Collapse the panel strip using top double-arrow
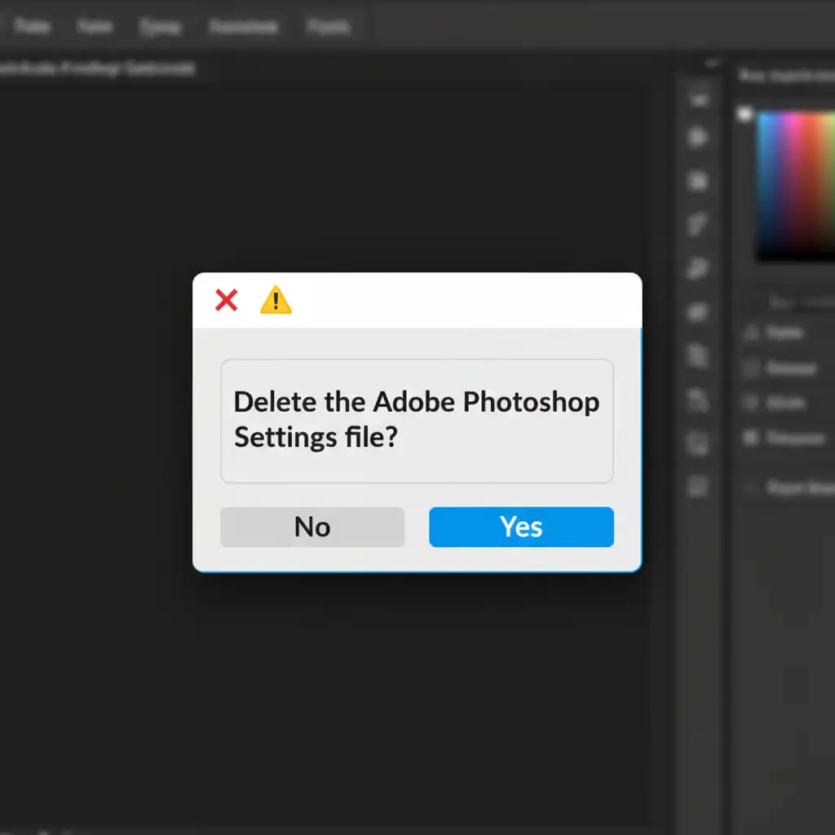The height and width of the screenshot is (835, 835). pos(713,63)
